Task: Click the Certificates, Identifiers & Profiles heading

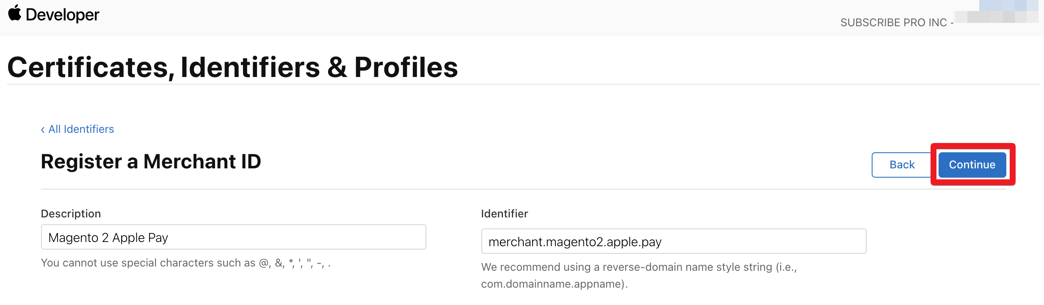Action: 232,67
